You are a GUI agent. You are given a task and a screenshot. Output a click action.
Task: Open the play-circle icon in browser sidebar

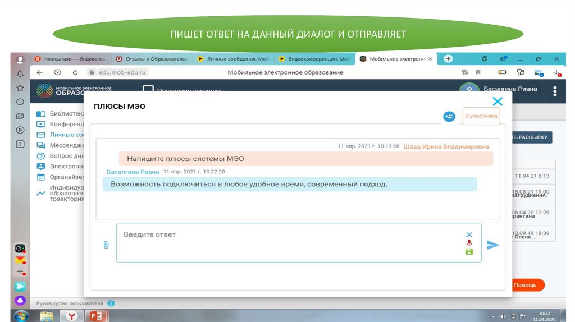(x=20, y=130)
